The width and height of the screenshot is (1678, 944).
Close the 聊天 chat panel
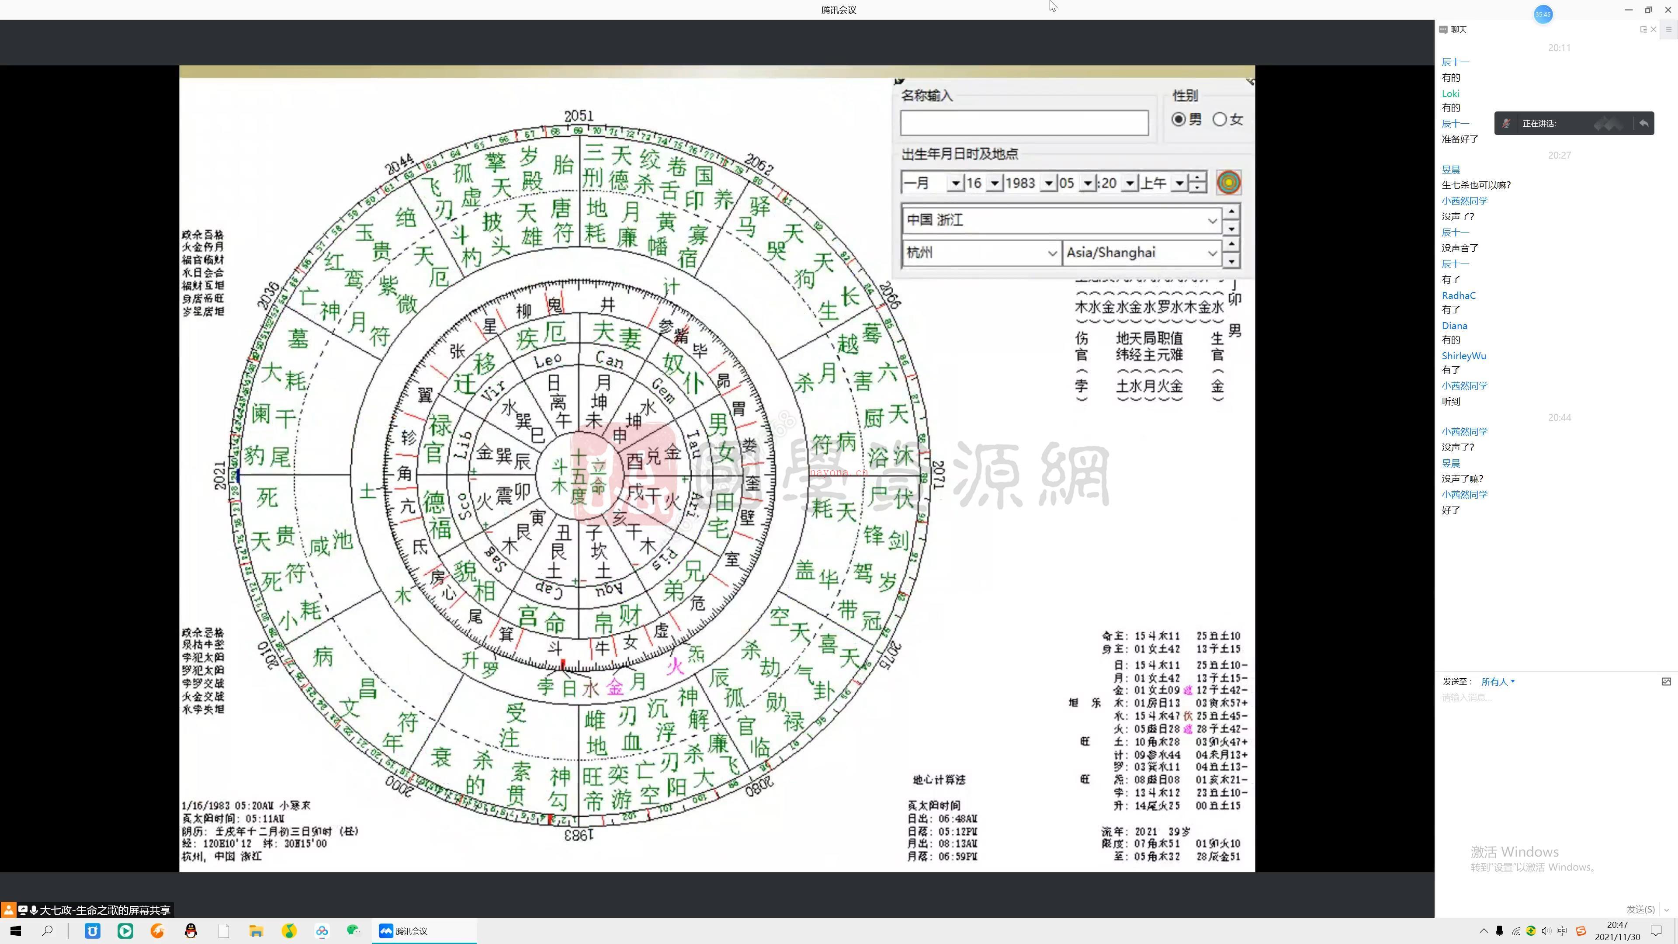click(1653, 29)
